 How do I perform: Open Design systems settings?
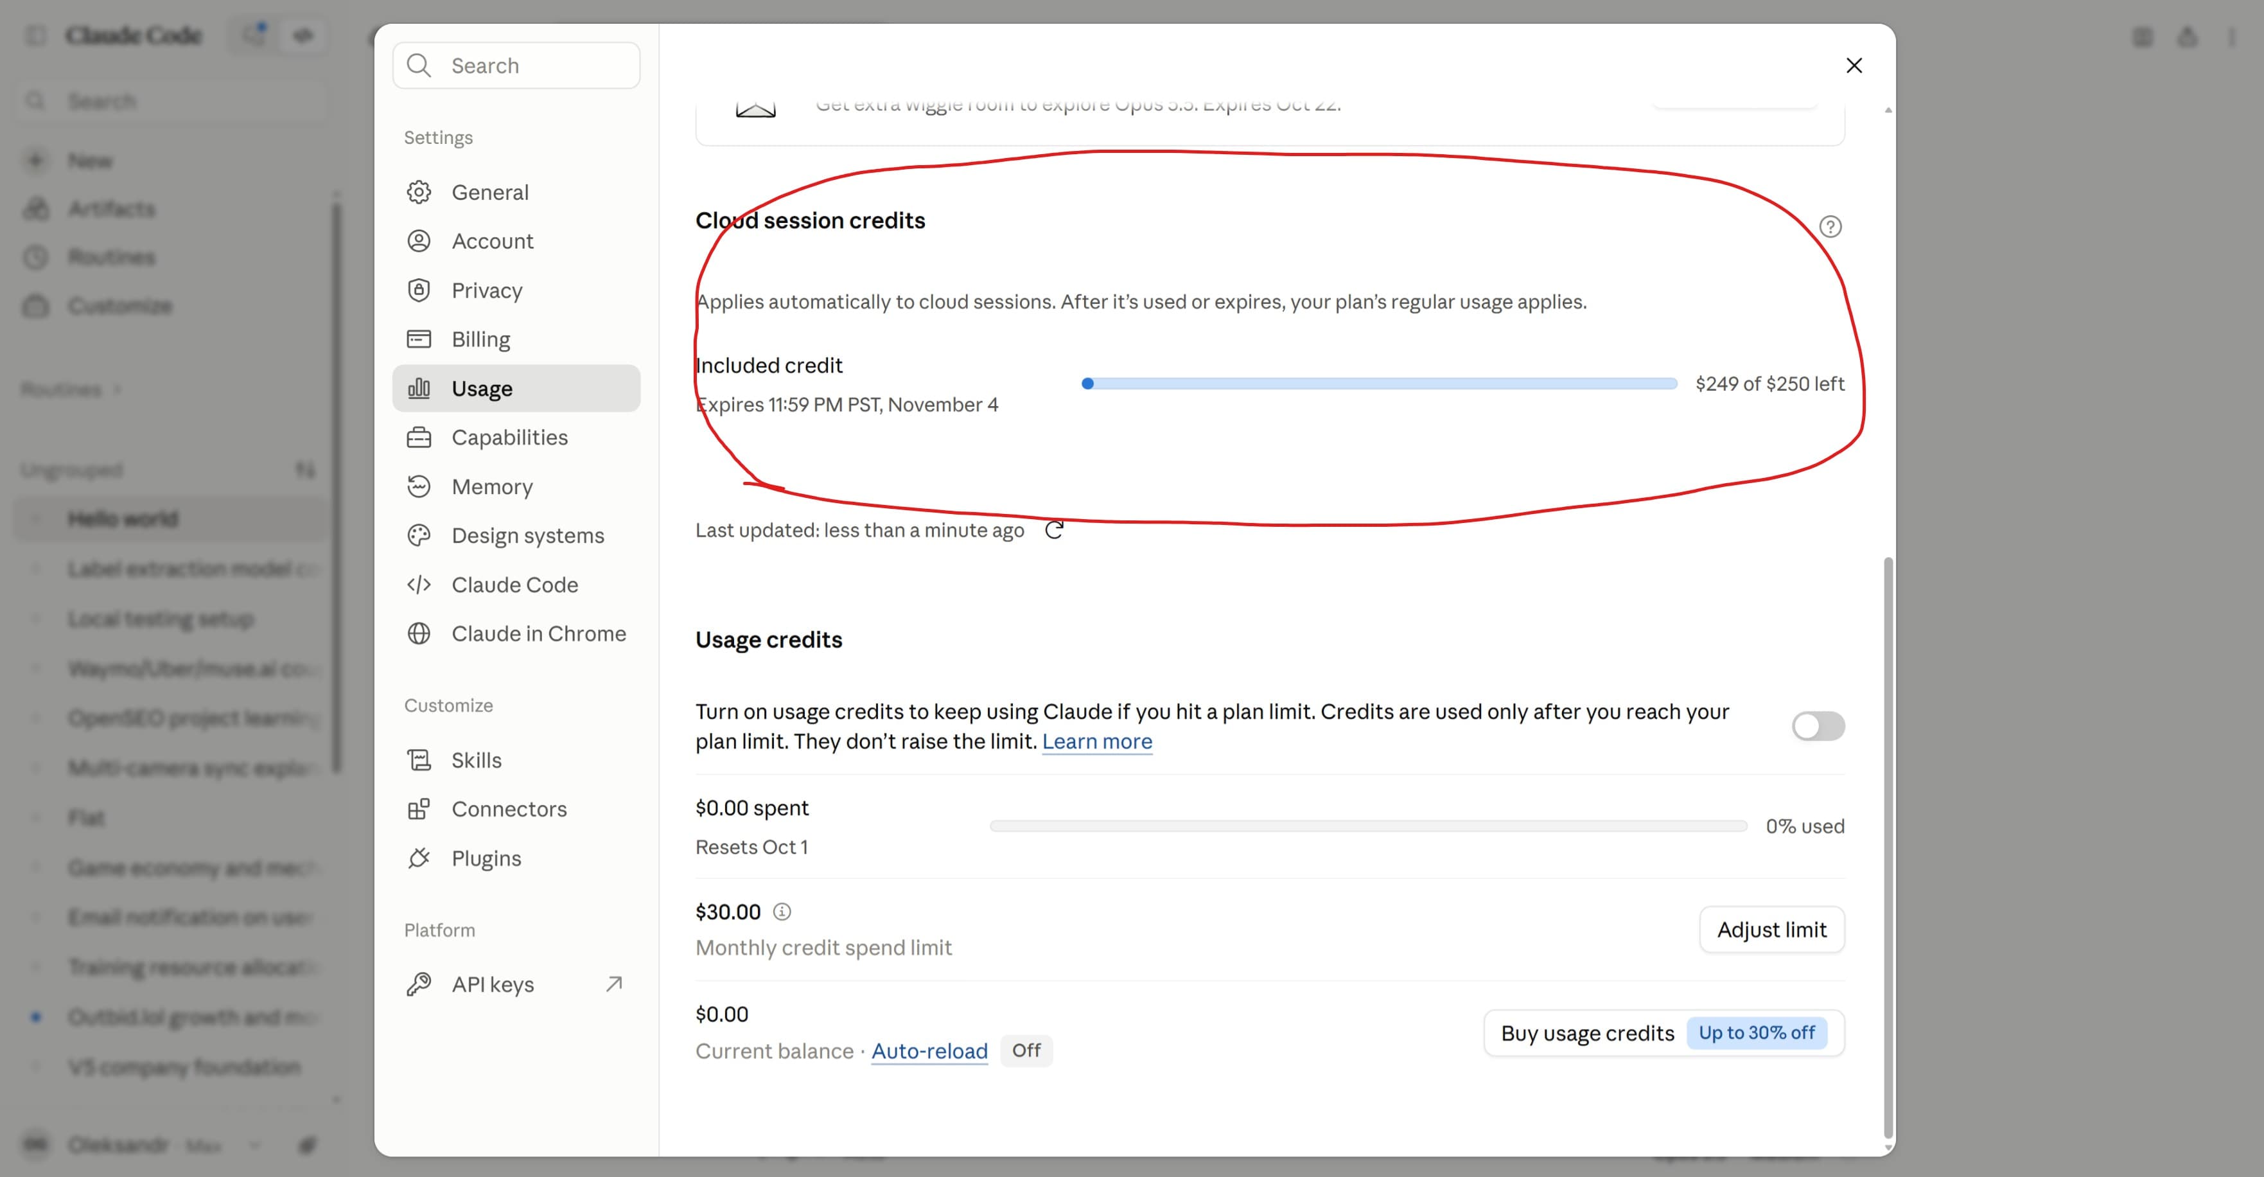[x=516, y=535]
